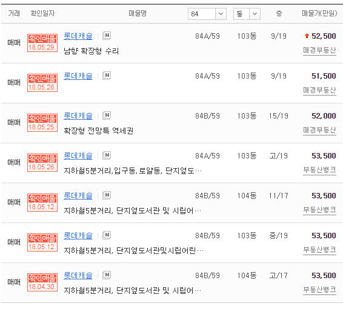Click the 확인매물 badge in the 중/19 row
Screen dimensions: 343x309
[x=42, y=242]
